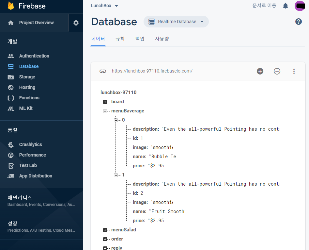The image size is (309, 250).
Task: Switch to the 사용량 tab
Action: coord(162,39)
